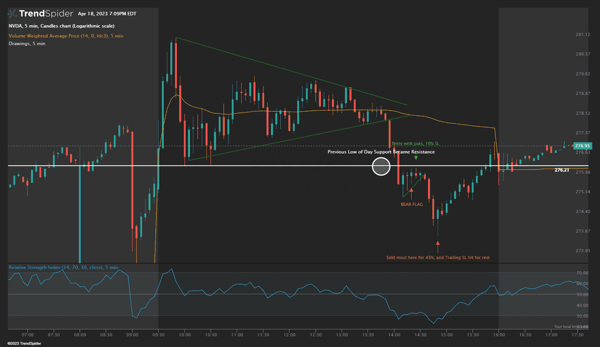Click the 'Drawings, 5 min' label
Viewport: 600px width, 347px height.
click(x=27, y=44)
